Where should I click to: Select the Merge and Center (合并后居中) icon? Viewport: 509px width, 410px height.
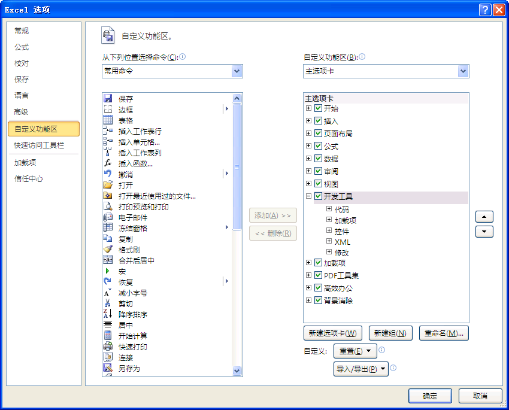pyautogui.click(x=108, y=260)
